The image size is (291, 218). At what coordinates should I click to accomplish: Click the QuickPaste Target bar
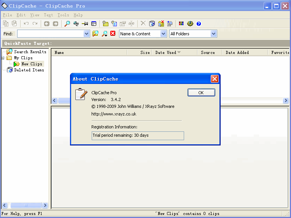point(145,43)
